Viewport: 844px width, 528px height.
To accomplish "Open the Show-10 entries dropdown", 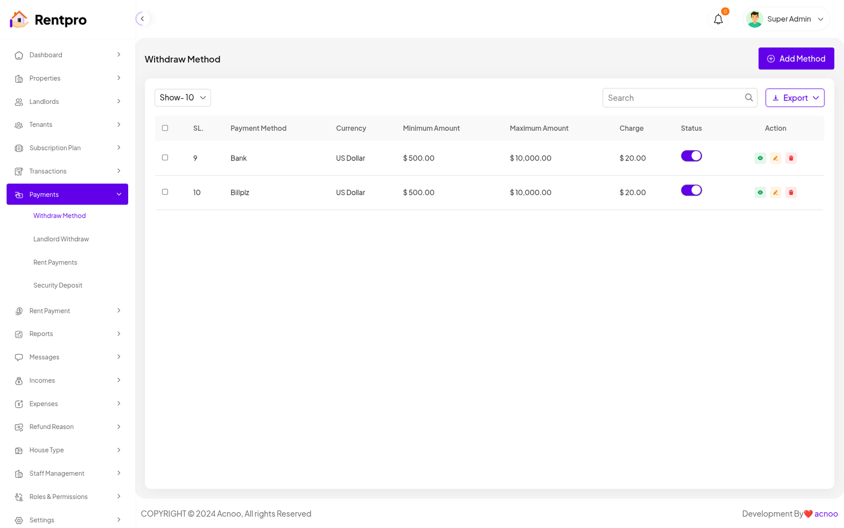I will [183, 98].
